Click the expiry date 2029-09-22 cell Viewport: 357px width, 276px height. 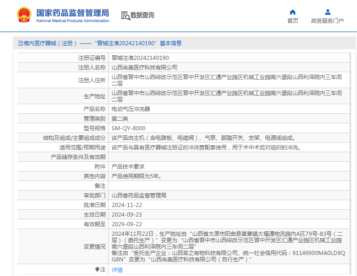(x=127, y=224)
